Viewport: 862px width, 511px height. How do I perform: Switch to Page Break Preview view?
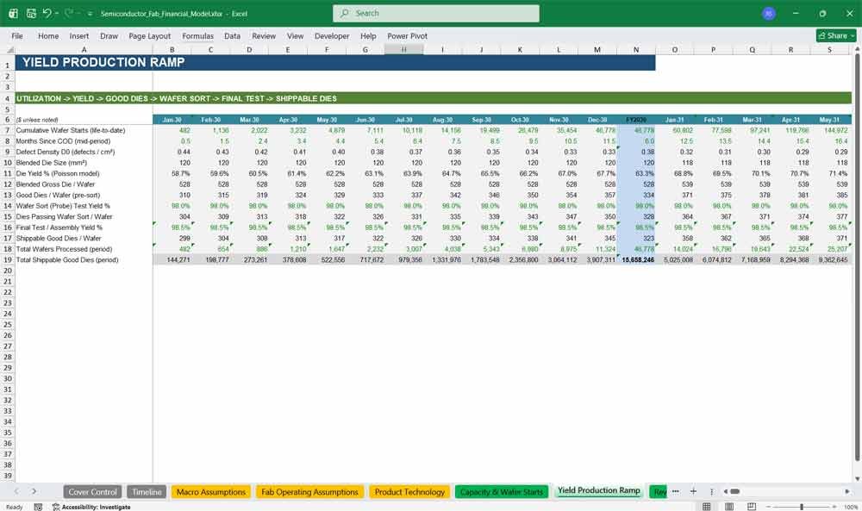pos(752,507)
